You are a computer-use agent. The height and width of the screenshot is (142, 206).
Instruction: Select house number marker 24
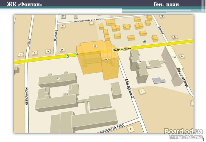click(162, 16)
